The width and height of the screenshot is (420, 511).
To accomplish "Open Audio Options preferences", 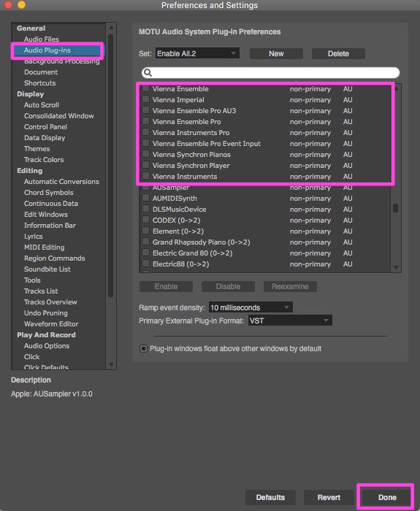I will 47,346.
